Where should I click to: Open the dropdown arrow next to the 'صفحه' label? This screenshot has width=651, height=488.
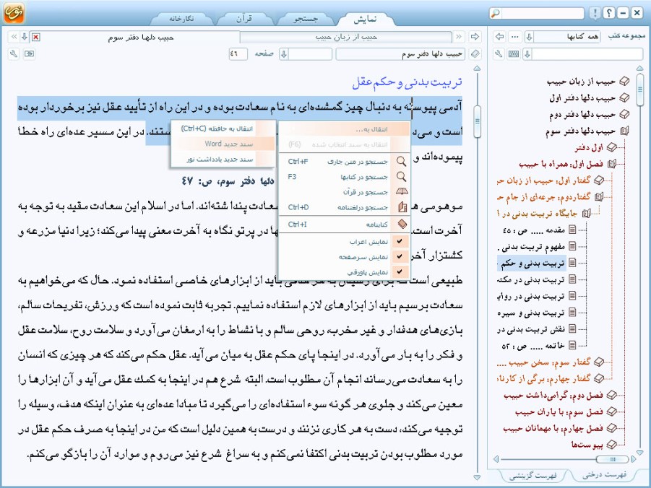[x=284, y=54]
